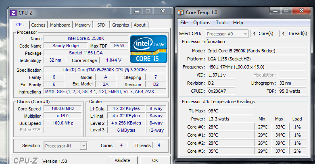Open the Tools menu in Core Temp
The width and height of the screenshot is (315, 164).
point(221,23)
